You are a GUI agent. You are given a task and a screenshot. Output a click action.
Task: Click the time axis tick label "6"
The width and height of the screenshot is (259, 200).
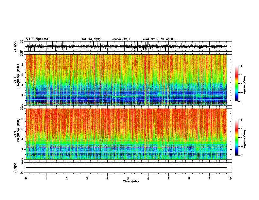click(x=148, y=178)
